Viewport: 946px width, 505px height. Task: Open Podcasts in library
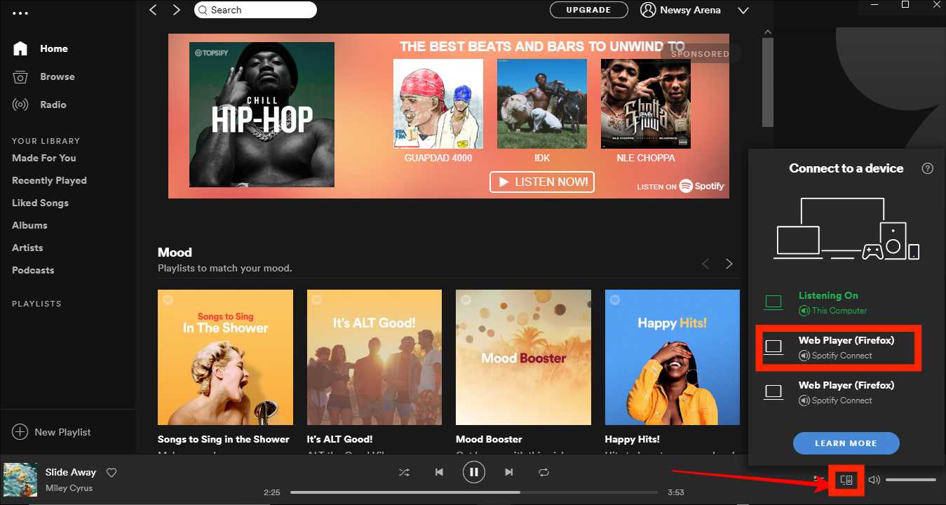click(33, 270)
